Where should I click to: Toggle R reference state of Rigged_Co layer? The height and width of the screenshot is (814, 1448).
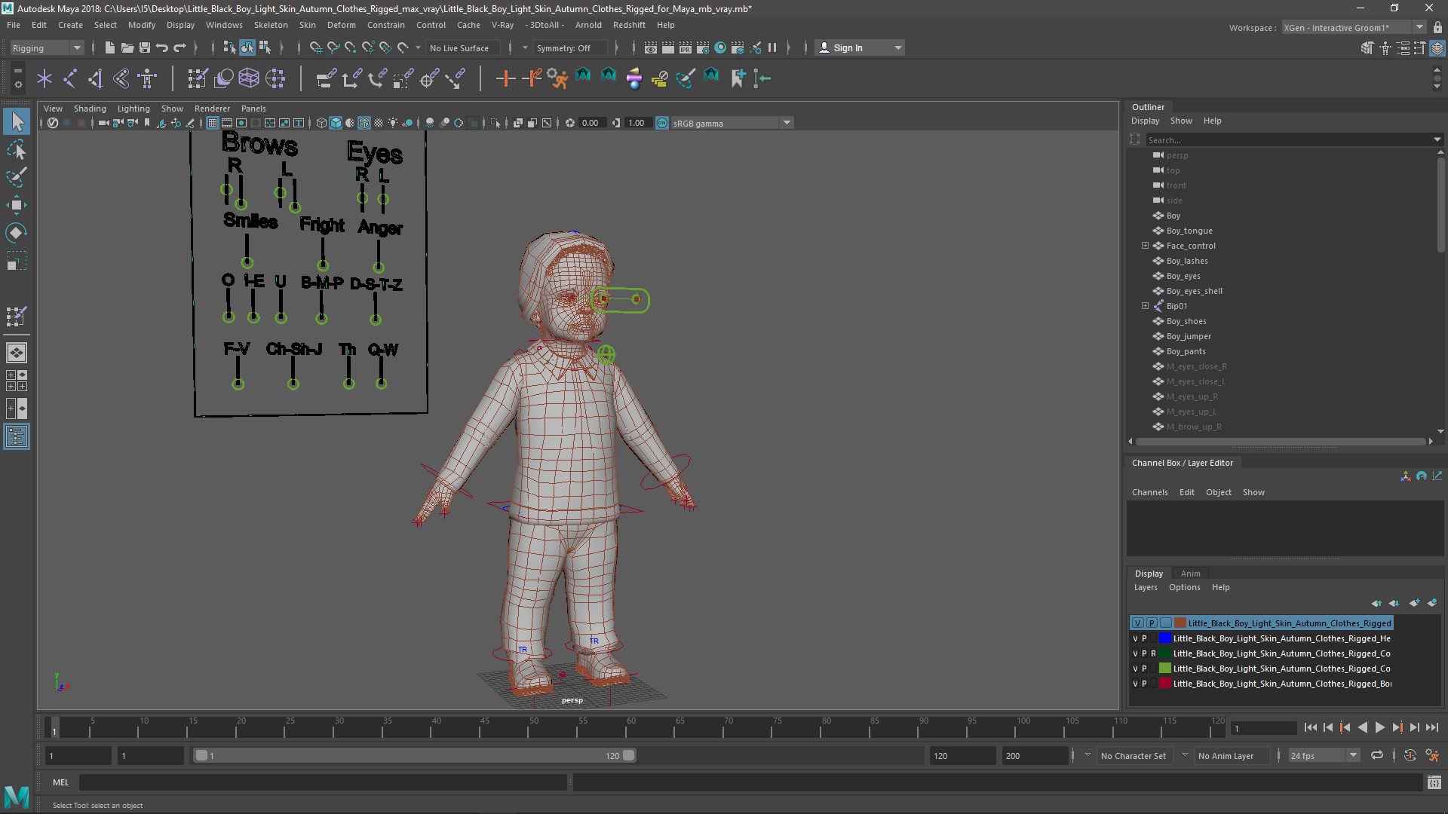[1153, 653]
